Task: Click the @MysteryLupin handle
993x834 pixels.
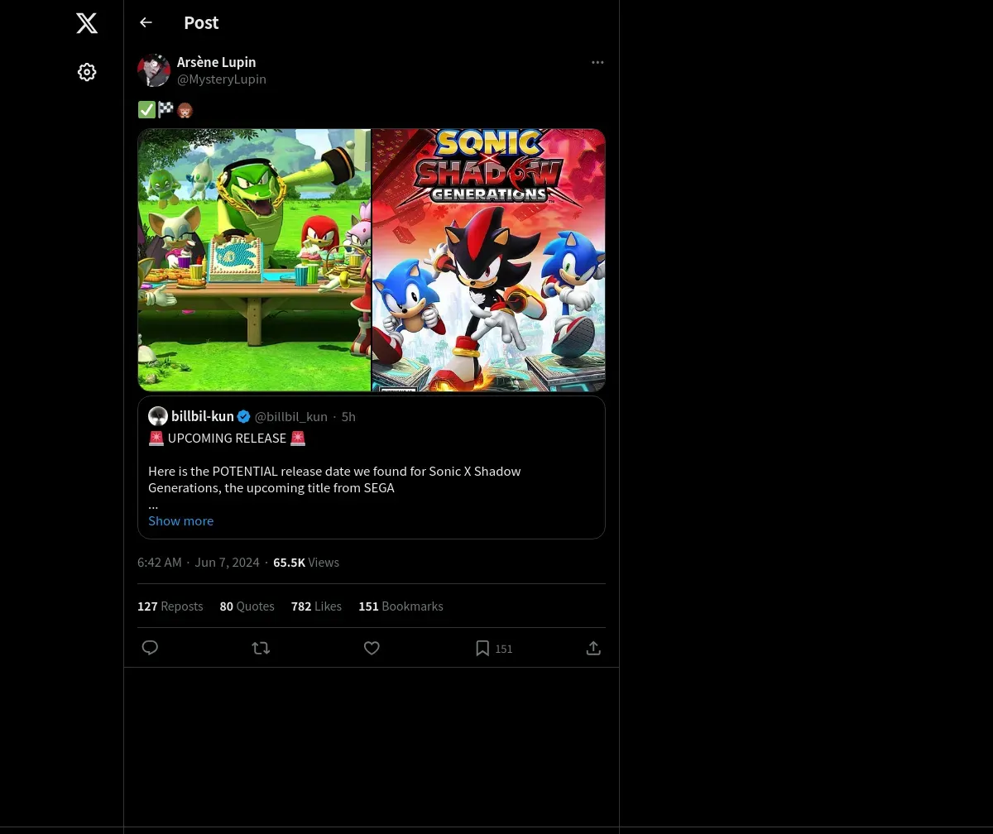Action: (x=222, y=79)
